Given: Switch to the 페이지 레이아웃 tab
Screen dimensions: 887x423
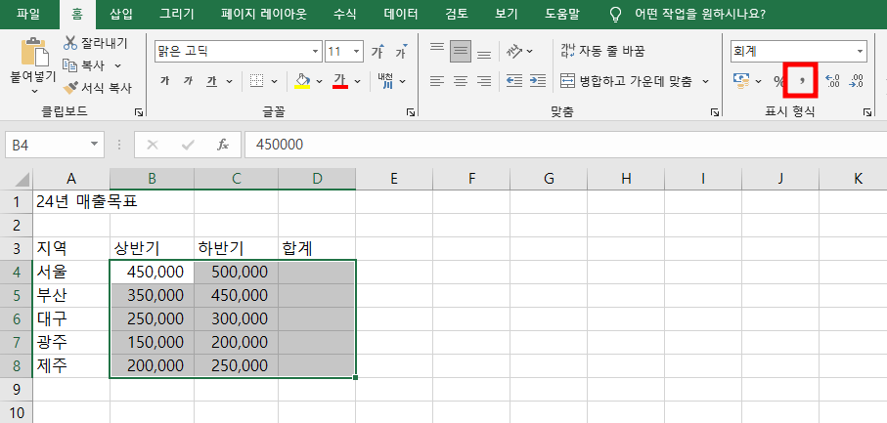Looking at the screenshot, I should point(264,14).
